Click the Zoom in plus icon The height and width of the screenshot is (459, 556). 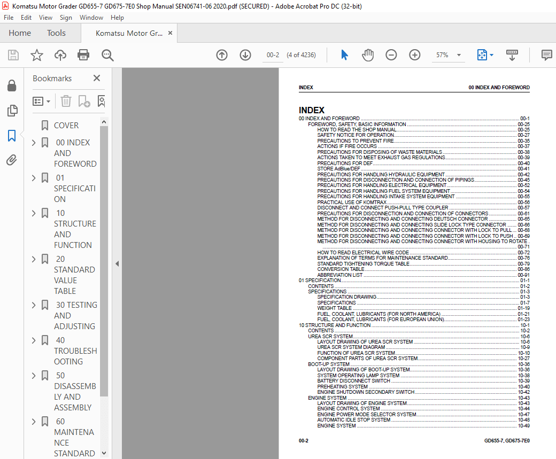coord(415,55)
